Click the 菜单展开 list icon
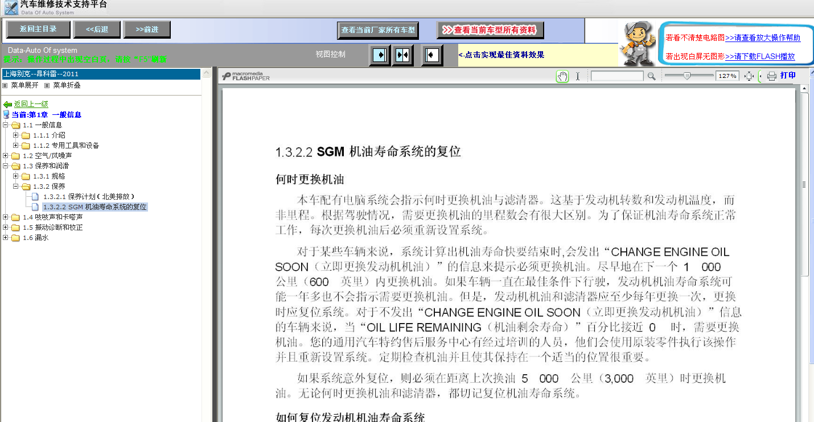 click(5, 85)
